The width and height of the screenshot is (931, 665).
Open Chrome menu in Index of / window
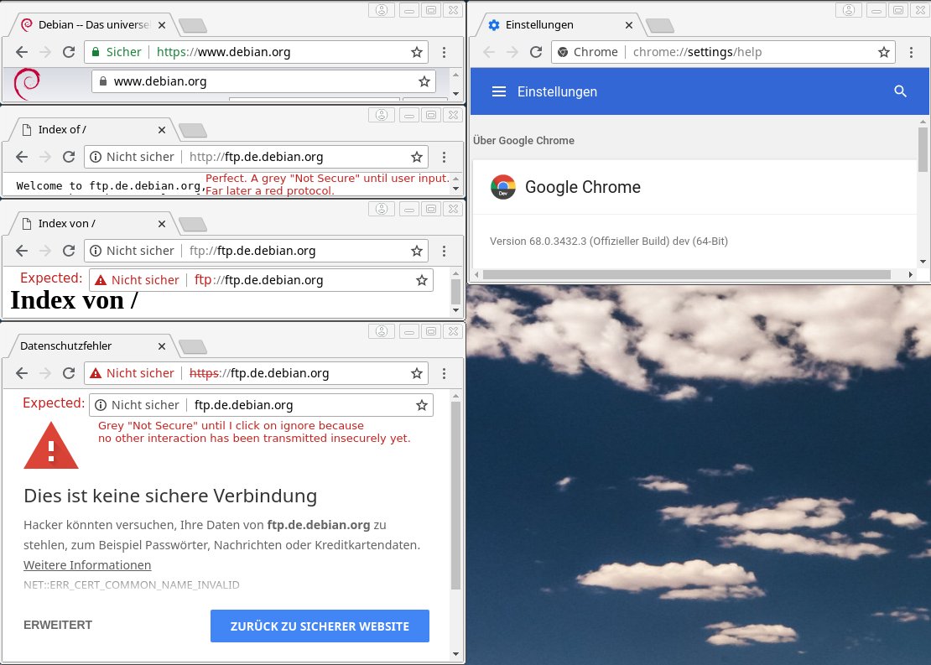click(x=445, y=157)
